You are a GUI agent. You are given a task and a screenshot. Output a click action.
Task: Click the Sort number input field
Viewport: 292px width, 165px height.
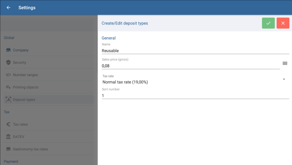[x=195, y=96]
